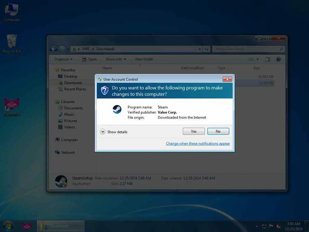309x232 pixels.
Task: Click Open in Explorer toolbar
Action: [89, 59]
